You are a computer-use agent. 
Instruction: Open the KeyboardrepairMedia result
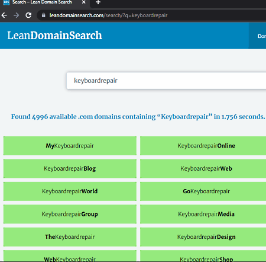203,214
